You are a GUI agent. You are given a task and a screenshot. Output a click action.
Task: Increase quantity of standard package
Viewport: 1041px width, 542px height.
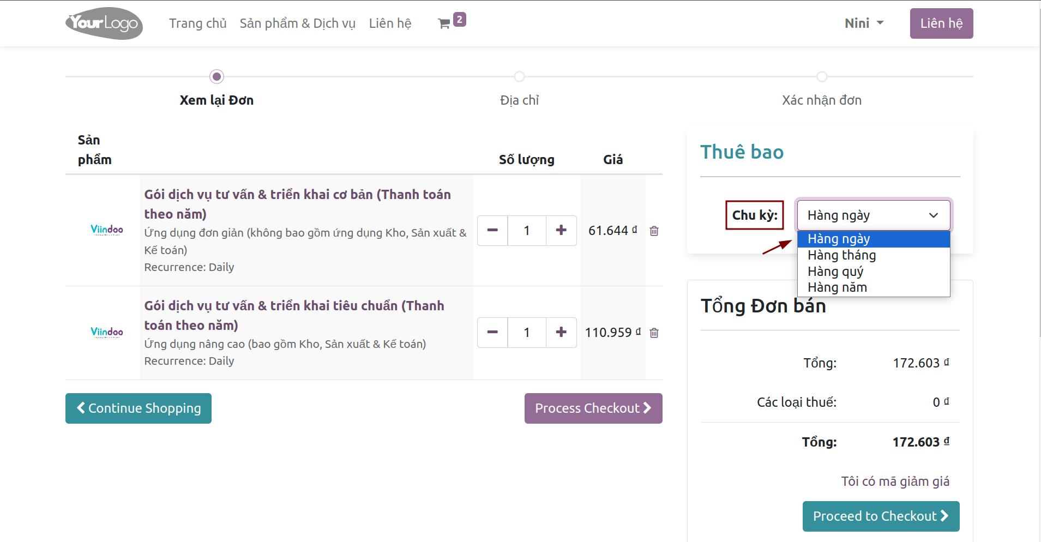coord(561,333)
